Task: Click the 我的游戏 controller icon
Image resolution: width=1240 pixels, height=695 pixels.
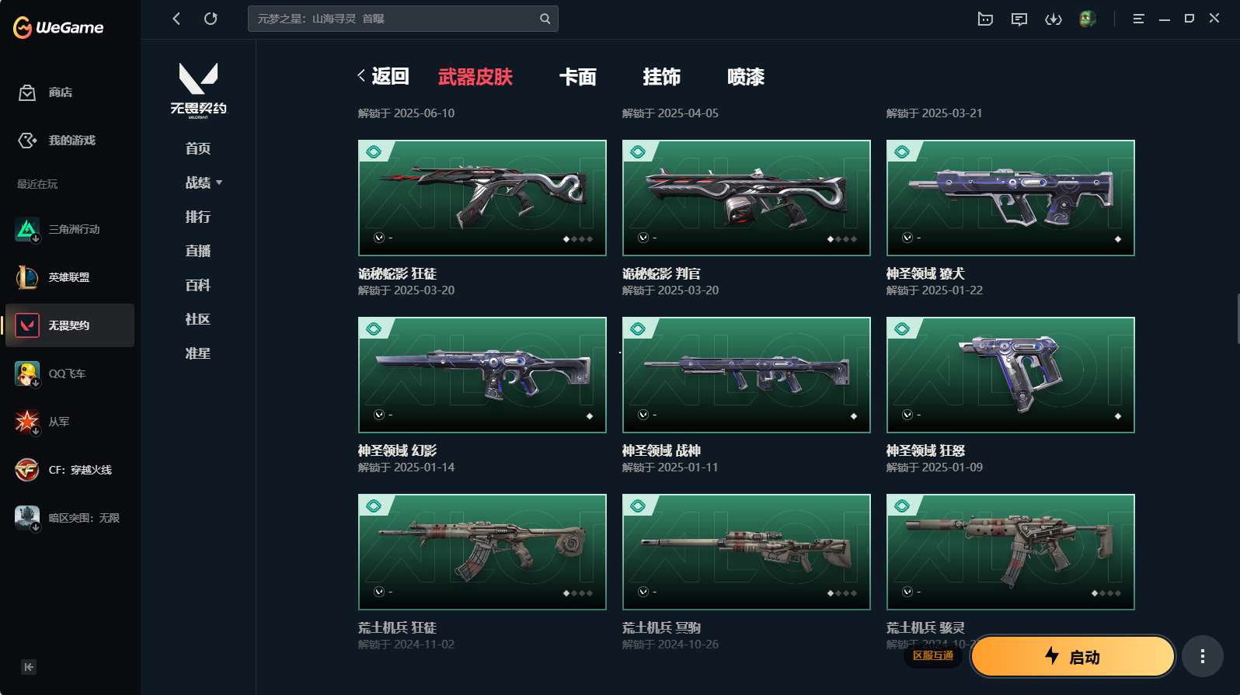Action: point(27,141)
